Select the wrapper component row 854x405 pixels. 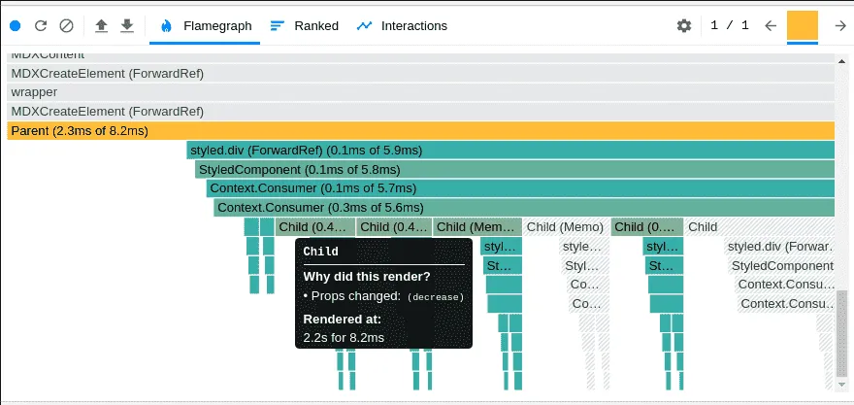click(x=421, y=92)
